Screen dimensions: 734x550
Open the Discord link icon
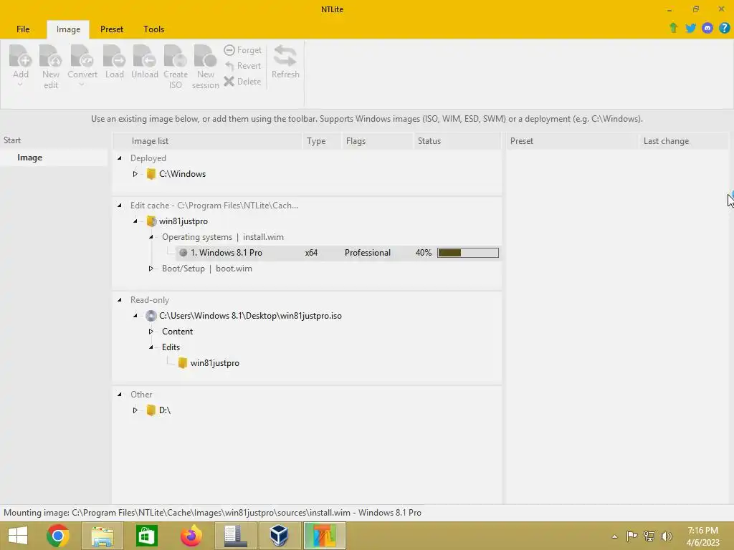707,28
